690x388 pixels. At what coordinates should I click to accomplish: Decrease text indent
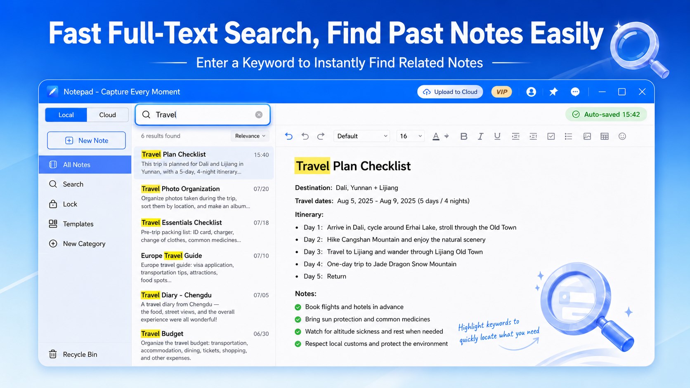515,136
